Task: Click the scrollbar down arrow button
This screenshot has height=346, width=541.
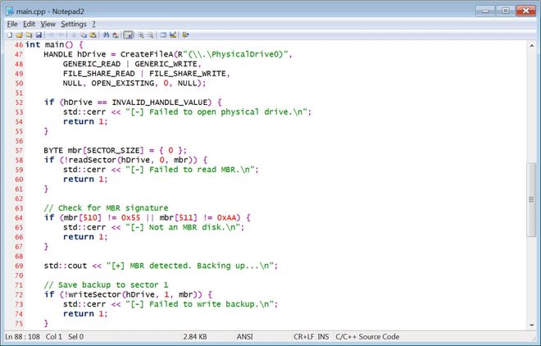Action: tap(531, 322)
